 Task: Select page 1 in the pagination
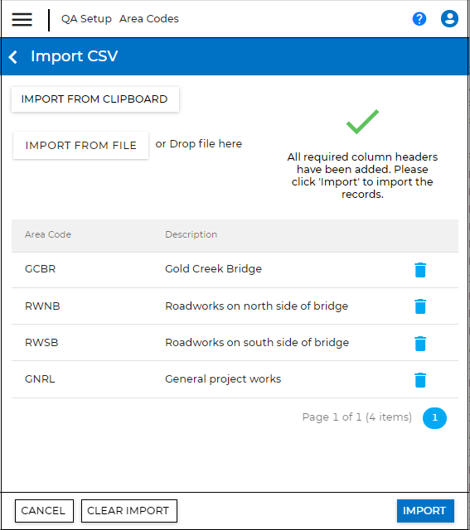click(x=434, y=418)
